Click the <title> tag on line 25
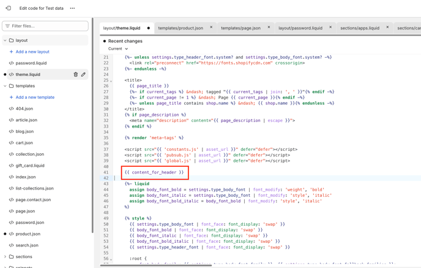Image resolution: width=421 pixels, height=268 pixels. pyautogui.click(x=133, y=80)
